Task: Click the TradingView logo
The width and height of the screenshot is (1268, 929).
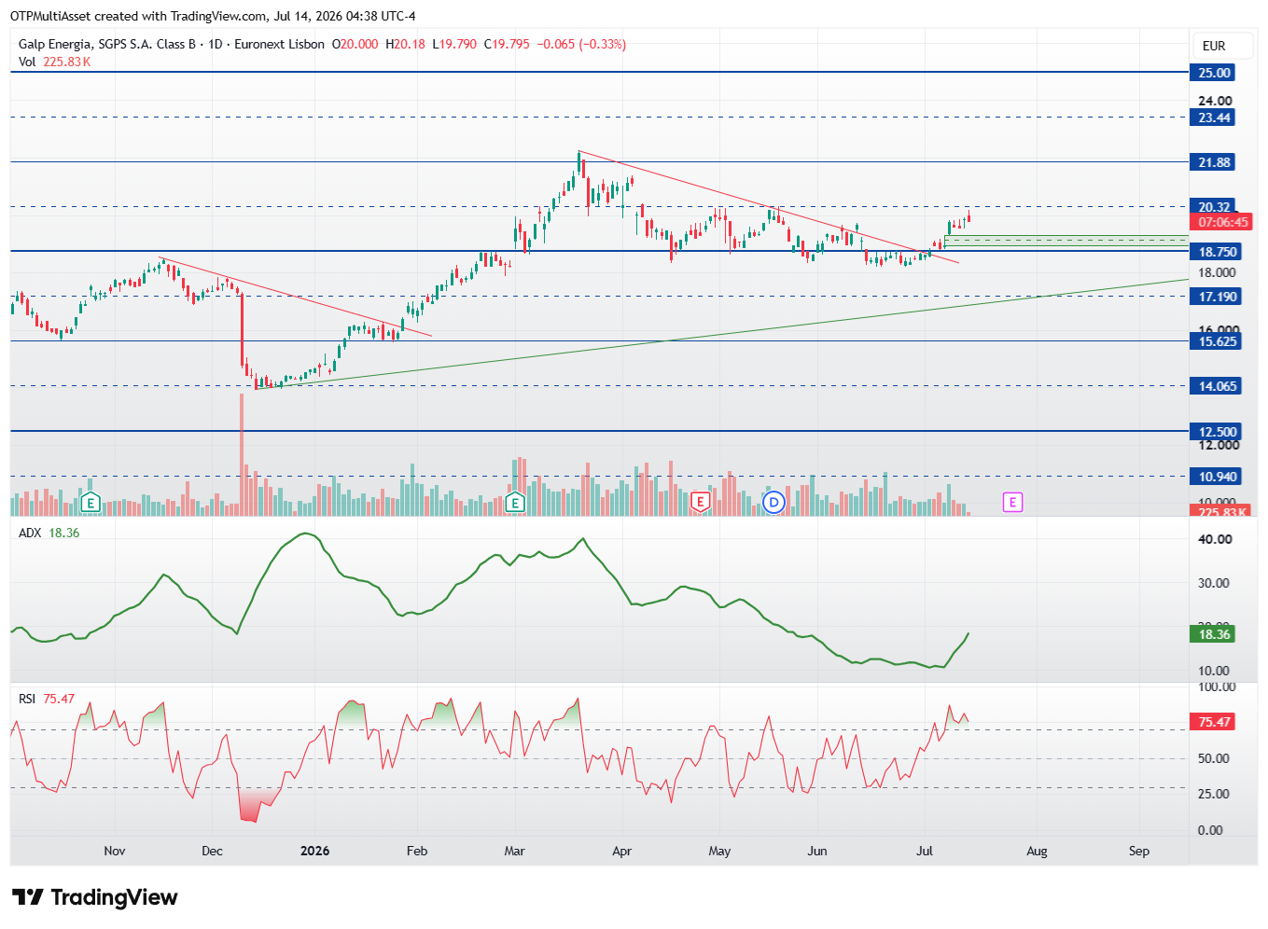Action: click(x=94, y=897)
